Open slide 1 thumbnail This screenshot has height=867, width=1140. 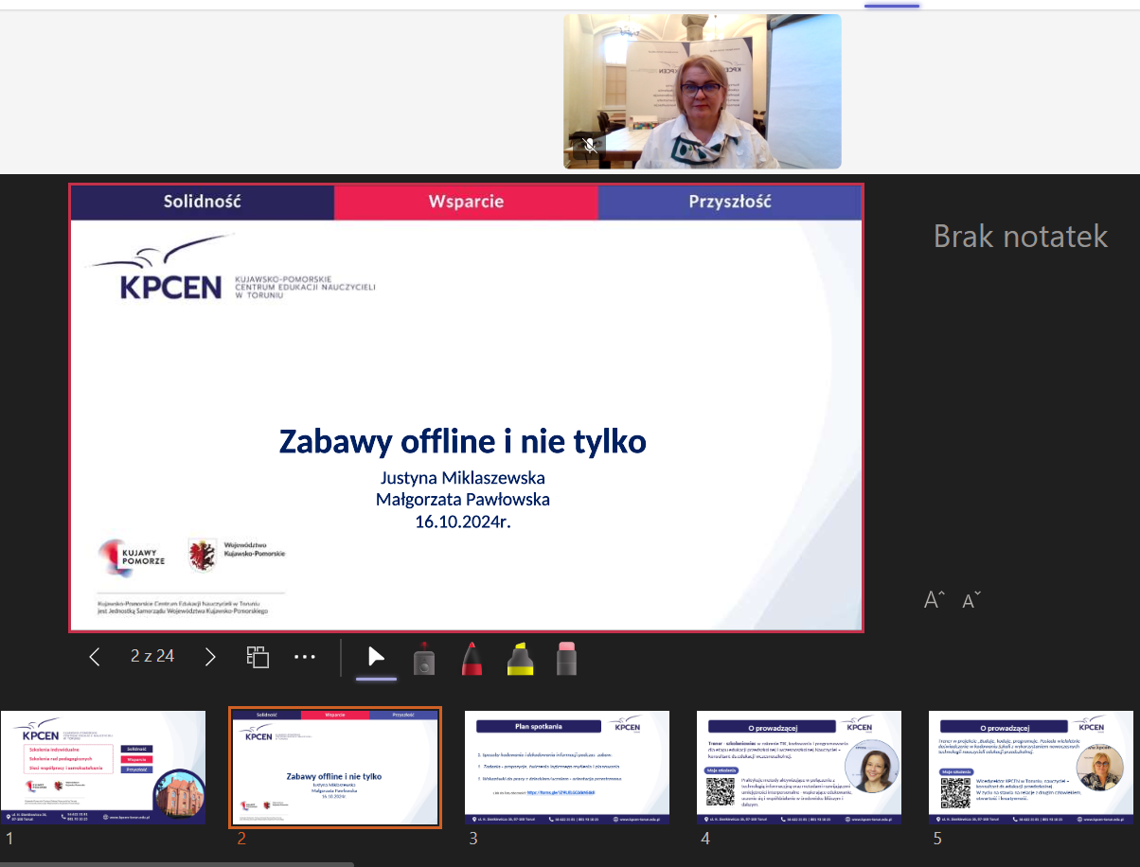[103, 768]
